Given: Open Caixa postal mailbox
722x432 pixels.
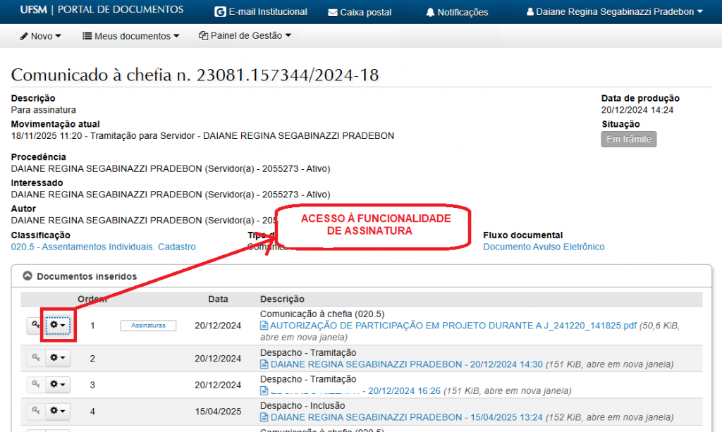Looking at the screenshot, I should (360, 12).
